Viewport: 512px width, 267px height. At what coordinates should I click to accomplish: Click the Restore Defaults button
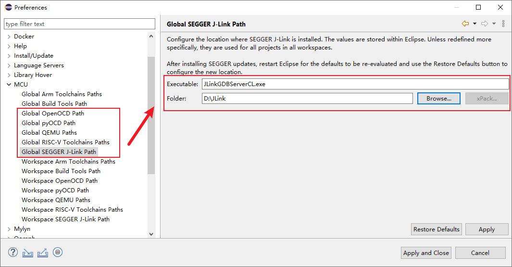tap(436, 229)
